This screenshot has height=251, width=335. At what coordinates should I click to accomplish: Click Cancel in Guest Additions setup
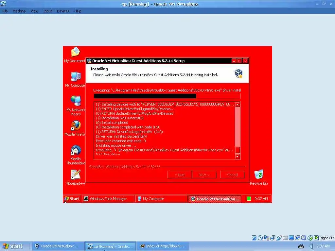(232, 175)
